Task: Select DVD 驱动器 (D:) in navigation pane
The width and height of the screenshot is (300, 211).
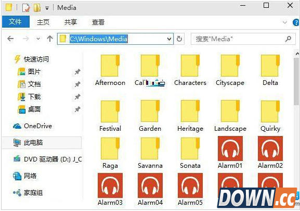Action: point(47,159)
